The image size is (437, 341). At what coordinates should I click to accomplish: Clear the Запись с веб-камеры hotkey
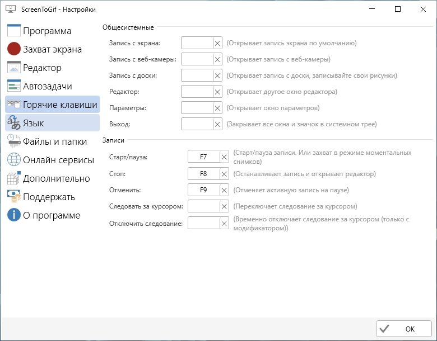click(x=217, y=59)
